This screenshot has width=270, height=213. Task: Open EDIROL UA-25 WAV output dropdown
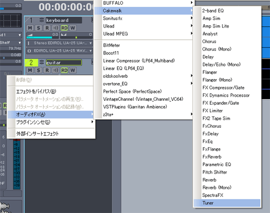coord(59,51)
